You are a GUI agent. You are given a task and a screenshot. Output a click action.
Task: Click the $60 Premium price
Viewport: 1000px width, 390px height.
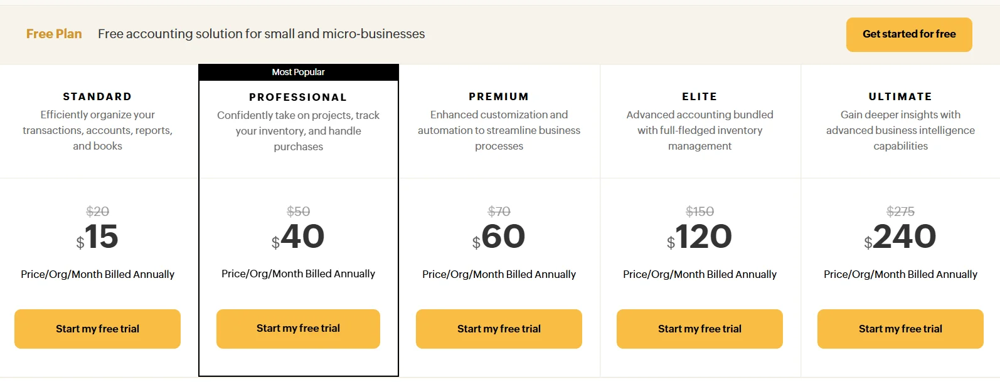click(501, 237)
